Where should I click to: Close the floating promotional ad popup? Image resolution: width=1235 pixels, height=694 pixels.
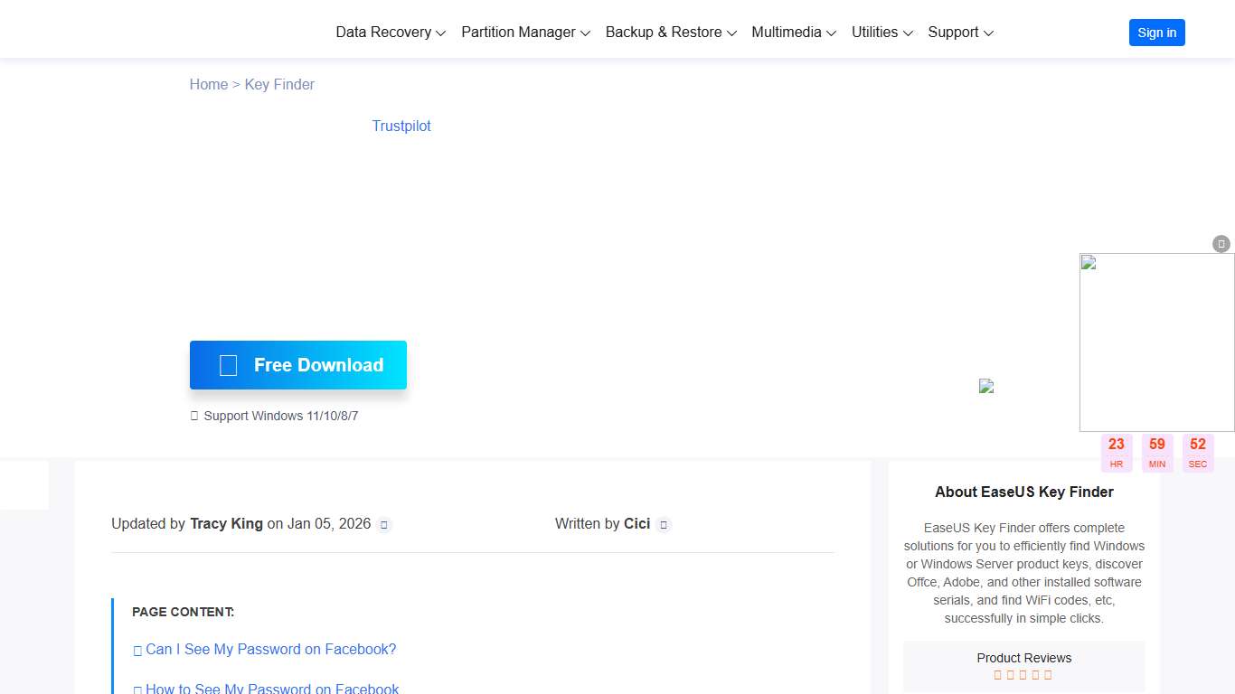click(1221, 244)
